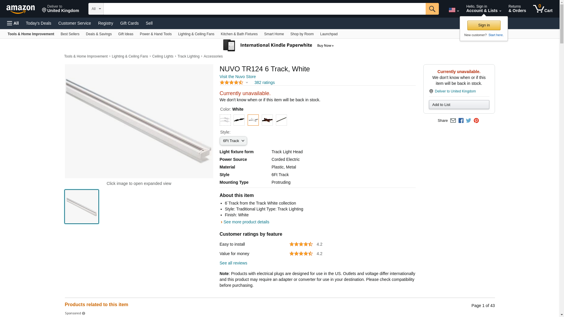Click the orange search magnifier button
This screenshot has width=564, height=317.
click(x=432, y=9)
